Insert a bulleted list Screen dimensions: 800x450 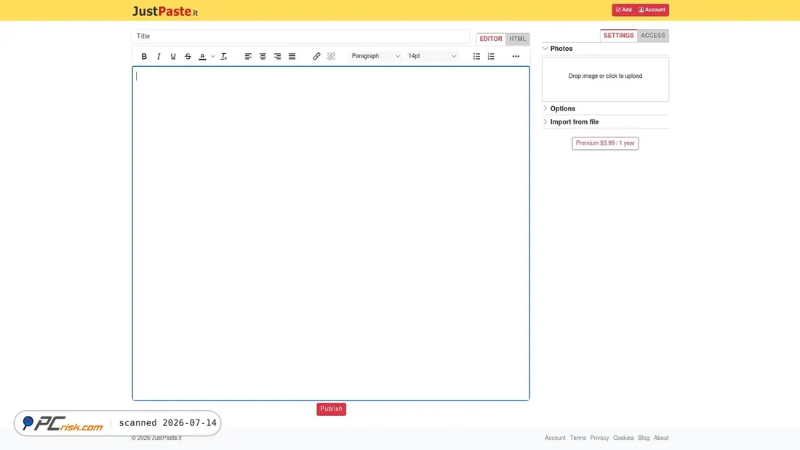pos(476,56)
